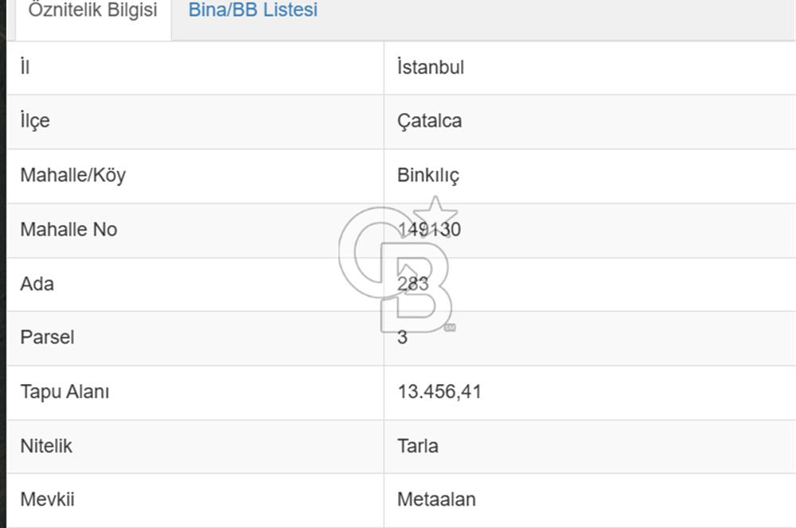The height and width of the screenshot is (528, 796).
Task: Select the Tarla value cell
Action: tap(418, 446)
